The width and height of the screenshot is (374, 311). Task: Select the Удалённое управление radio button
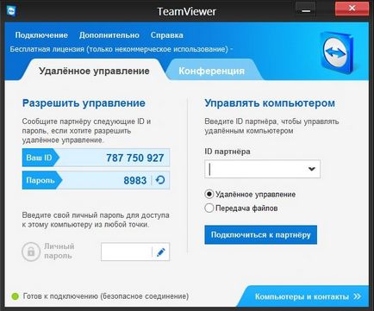coord(209,195)
